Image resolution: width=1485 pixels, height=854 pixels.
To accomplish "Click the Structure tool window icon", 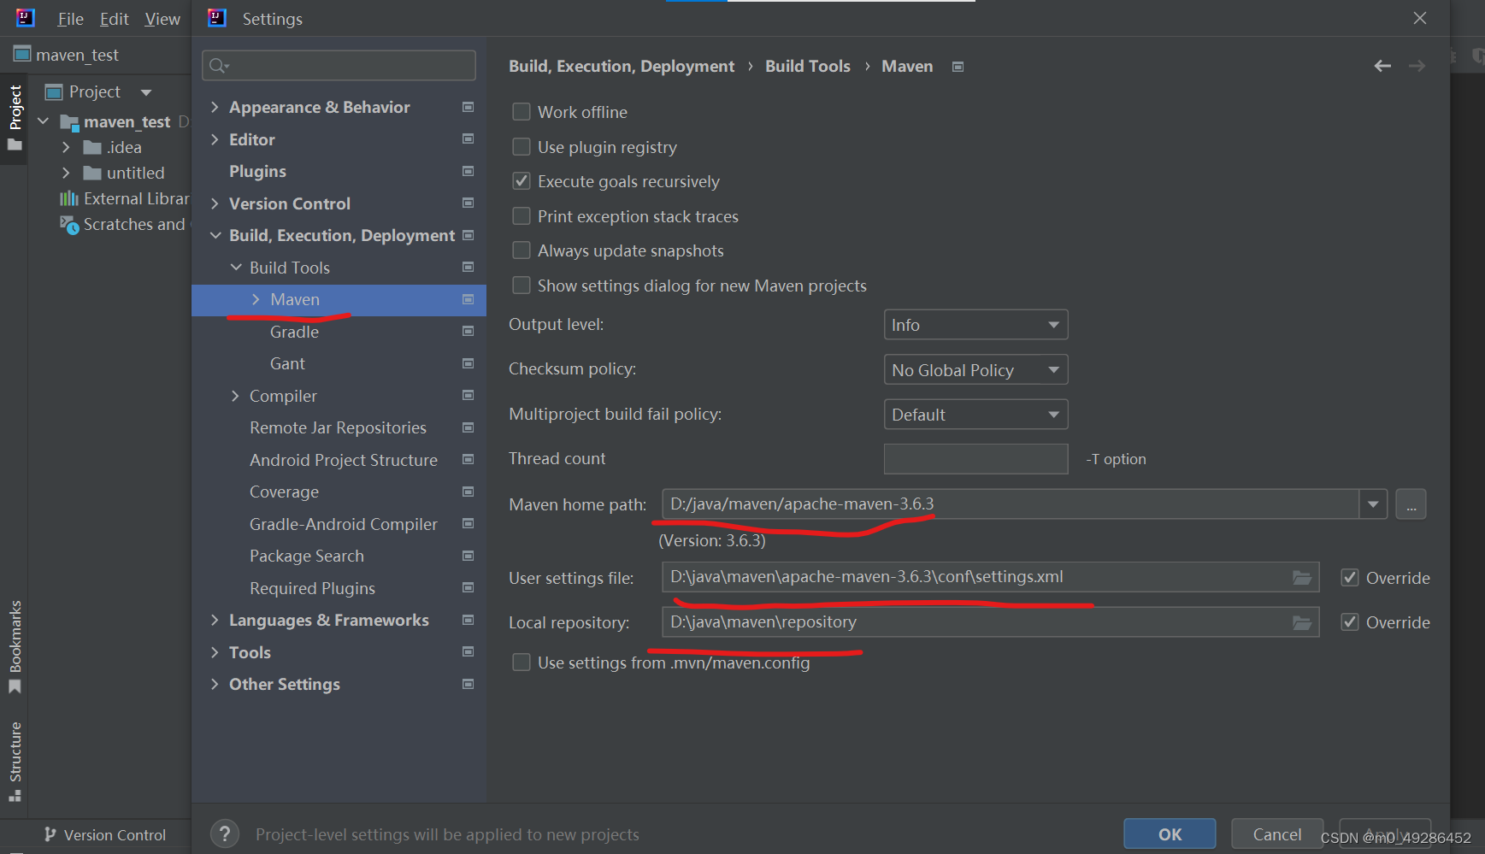I will (x=15, y=796).
